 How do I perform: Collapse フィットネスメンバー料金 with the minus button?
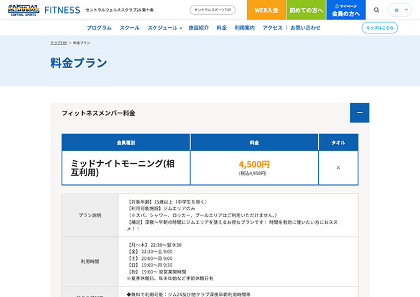359,113
